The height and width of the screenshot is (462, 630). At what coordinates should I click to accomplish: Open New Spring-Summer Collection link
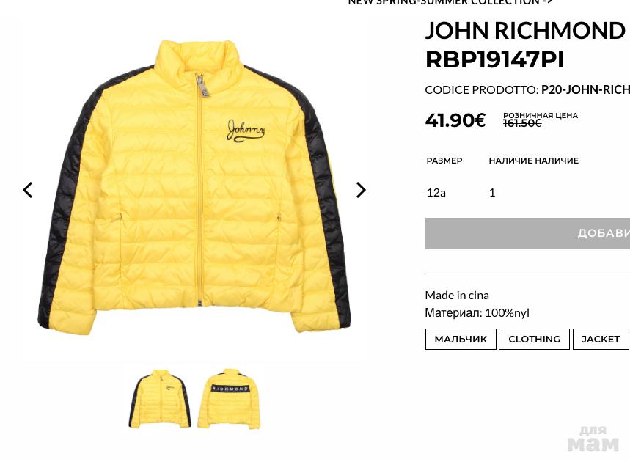pos(450,2)
